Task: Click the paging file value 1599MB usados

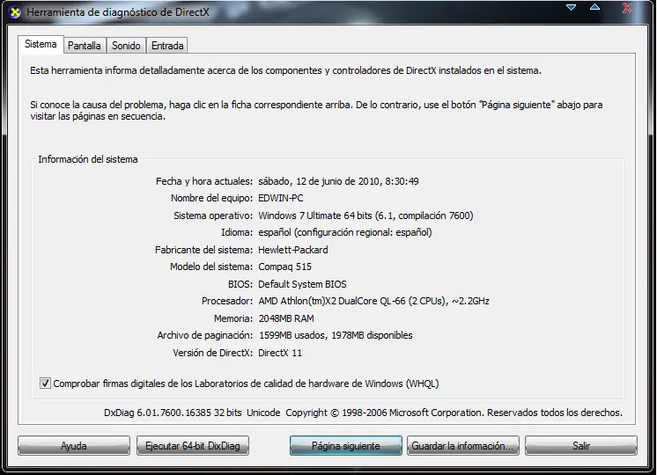Action: coord(336,335)
